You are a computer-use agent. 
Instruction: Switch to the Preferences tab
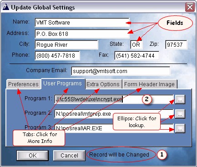(x=24, y=84)
